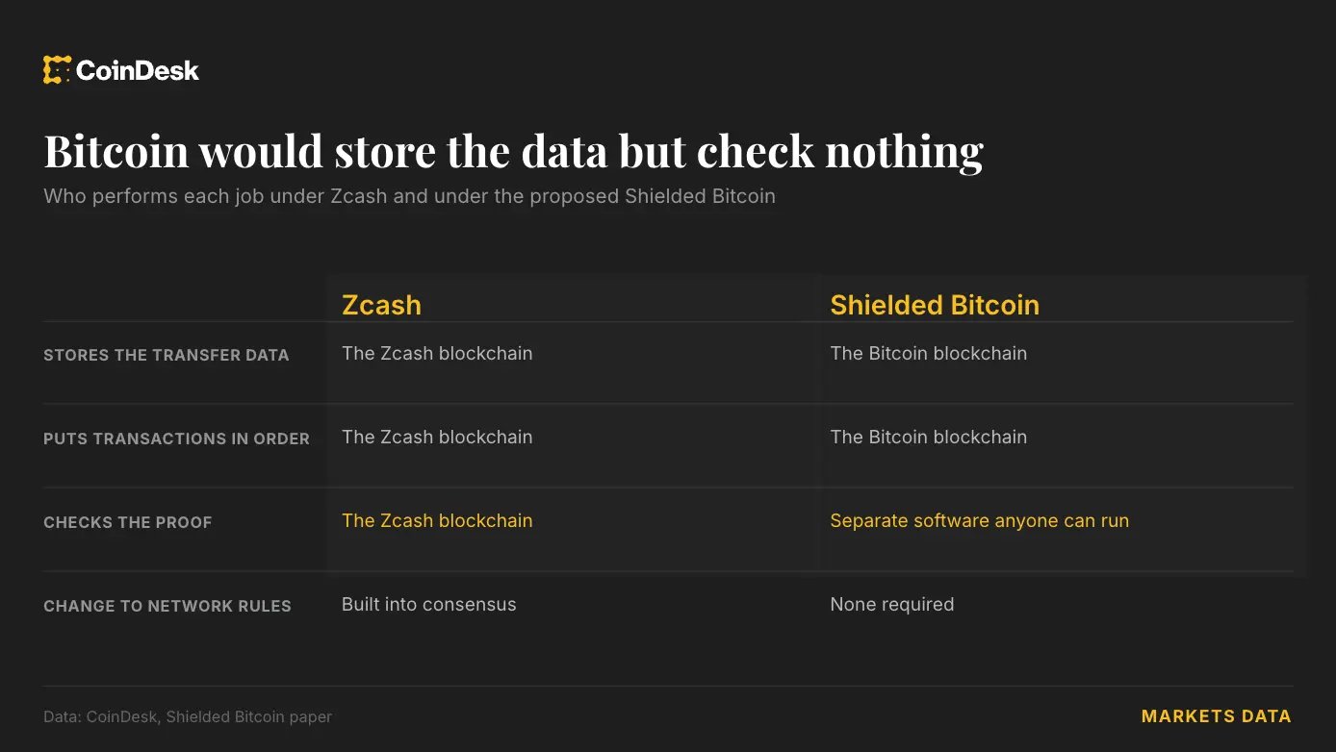Click the CoinDesk wordmark text
Image resolution: width=1336 pixels, height=752 pixels.
coord(138,70)
